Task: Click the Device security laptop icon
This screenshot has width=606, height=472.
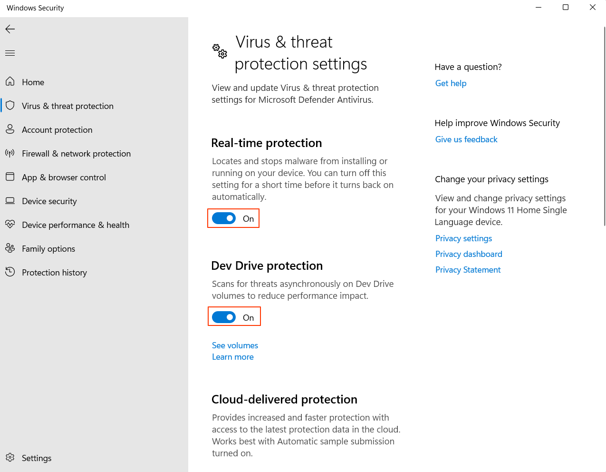Action: [x=10, y=200]
